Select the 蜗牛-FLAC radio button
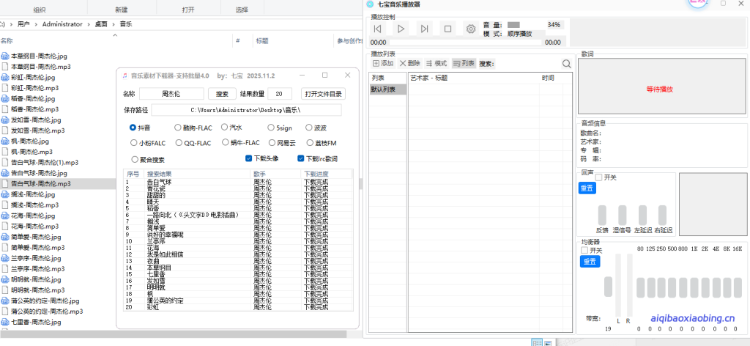750x346 pixels. tap(226, 142)
